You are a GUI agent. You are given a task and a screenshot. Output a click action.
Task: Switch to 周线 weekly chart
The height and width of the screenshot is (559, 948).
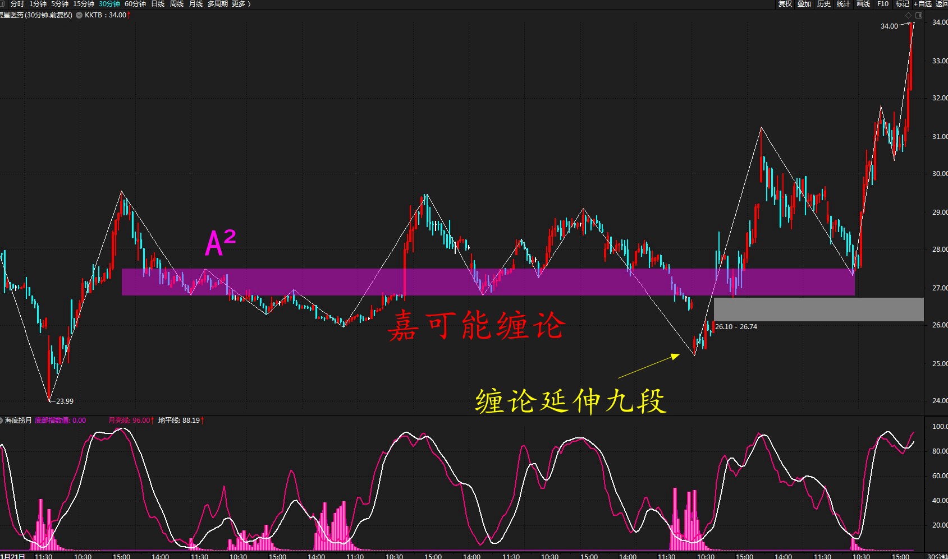click(x=177, y=4)
